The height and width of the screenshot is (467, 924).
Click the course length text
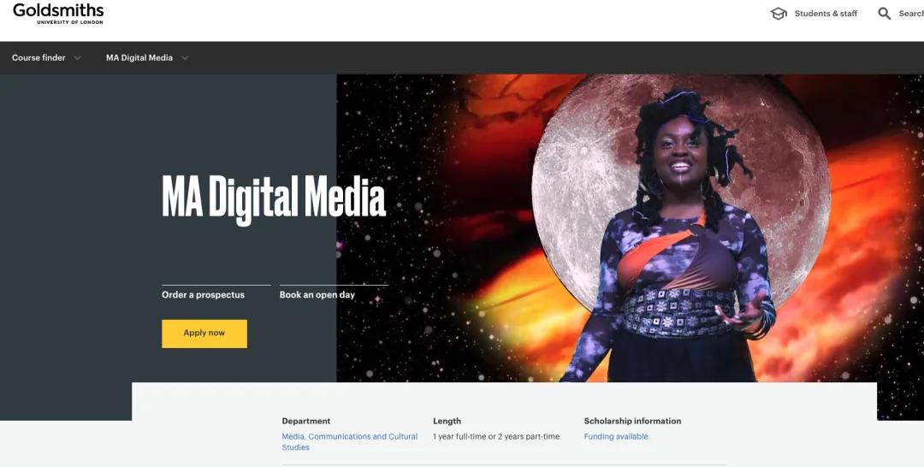pos(496,436)
